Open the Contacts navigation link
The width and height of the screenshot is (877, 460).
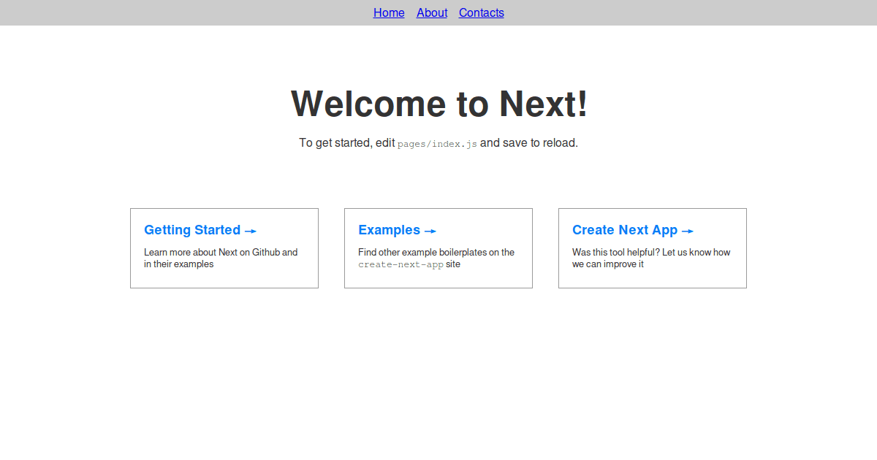(x=482, y=13)
